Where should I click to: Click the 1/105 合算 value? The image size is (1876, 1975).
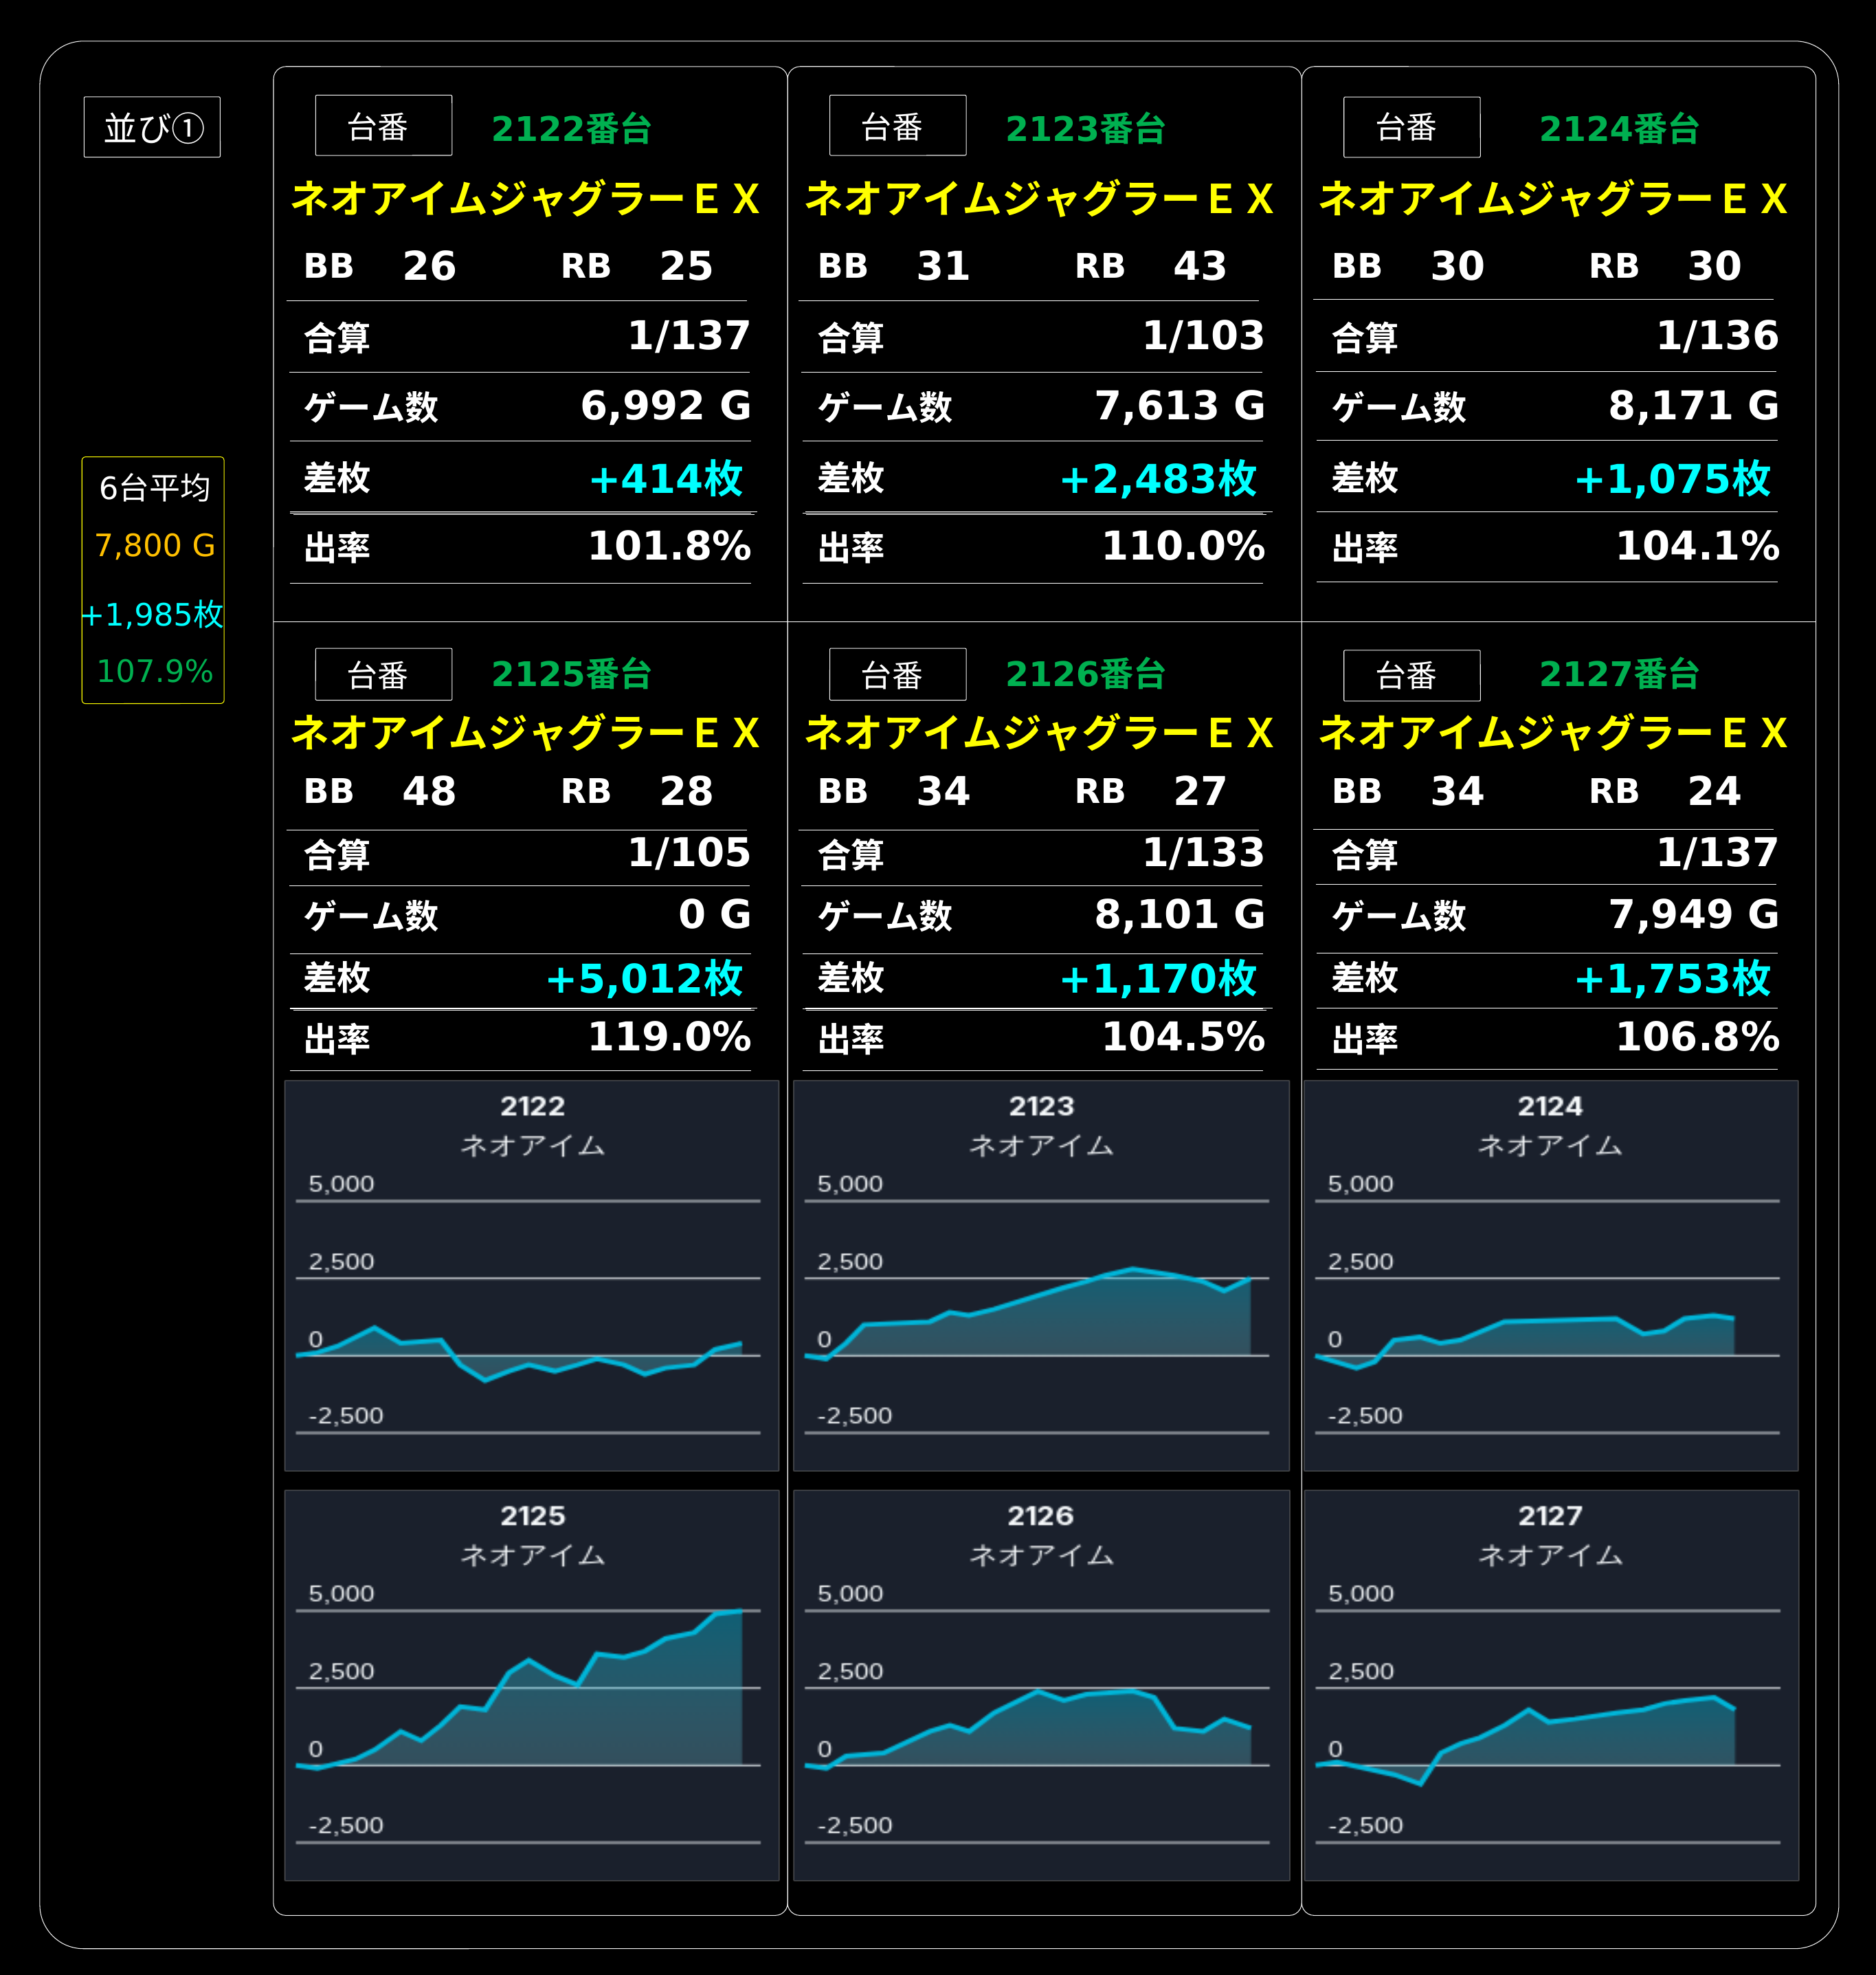pos(689,852)
